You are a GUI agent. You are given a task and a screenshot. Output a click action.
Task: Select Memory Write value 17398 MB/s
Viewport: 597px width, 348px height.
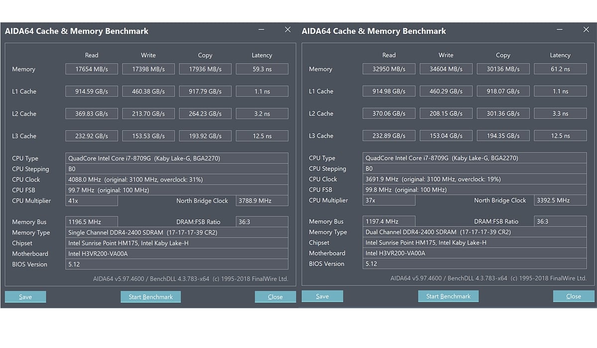(148, 69)
